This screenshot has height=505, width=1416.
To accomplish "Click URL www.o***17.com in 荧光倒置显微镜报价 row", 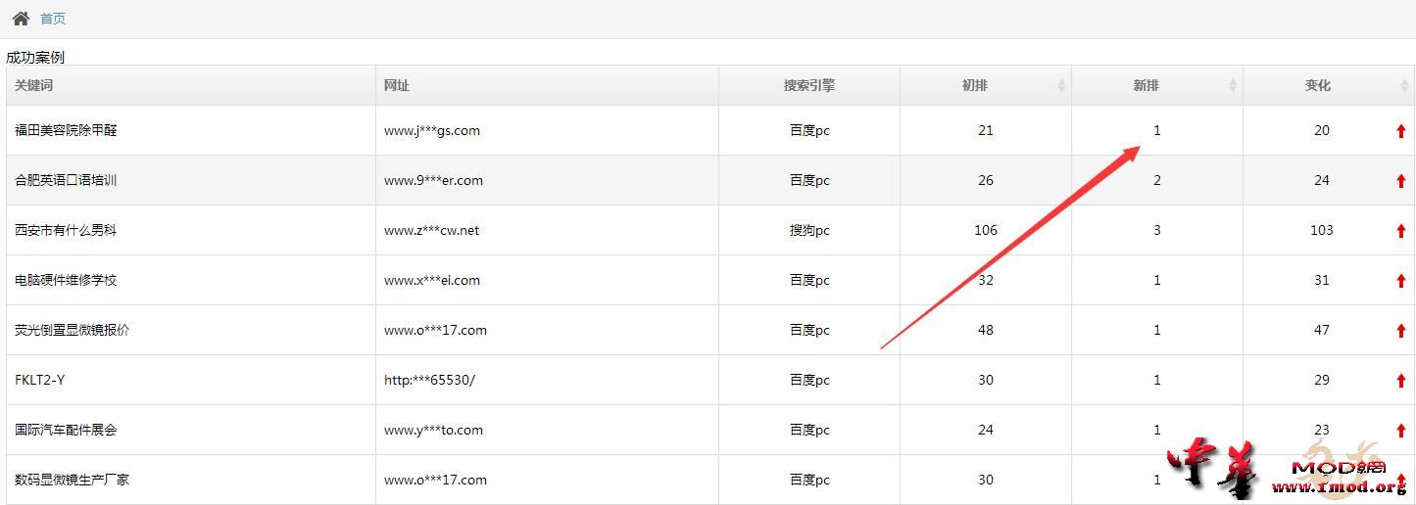I will coord(435,330).
